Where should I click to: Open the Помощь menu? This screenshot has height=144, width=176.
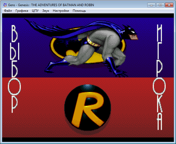coord(79,11)
